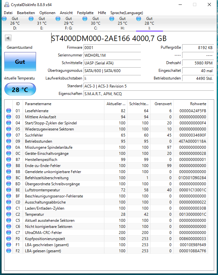Click status icon for Geräte-Einschaltvorgänge row

point(9,153)
